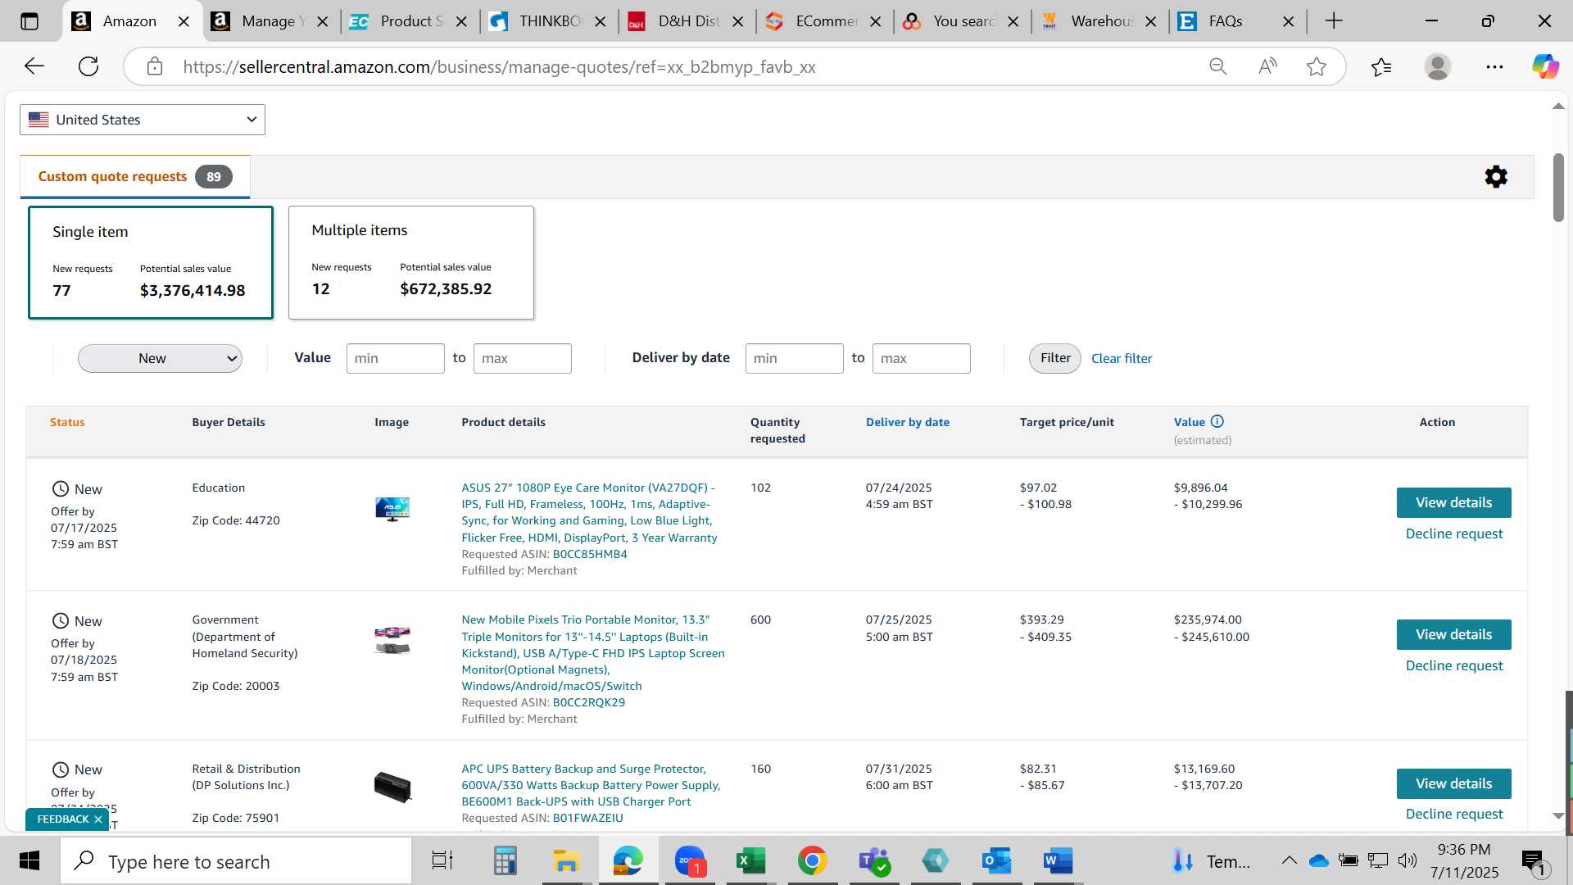This screenshot has height=885, width=1573.
Task: Add this page to favorites star
Action: (x=1317, y=66)
